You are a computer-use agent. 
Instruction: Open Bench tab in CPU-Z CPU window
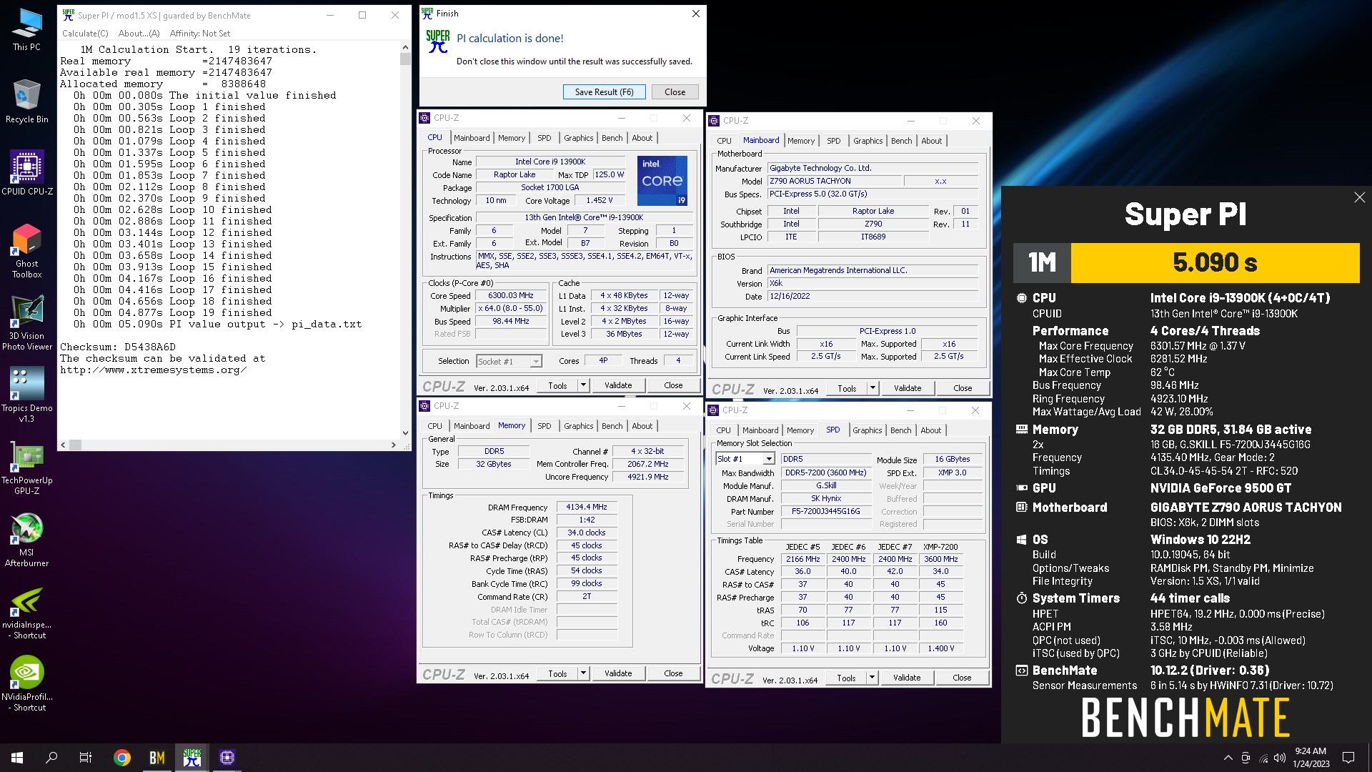click(612, 138)
